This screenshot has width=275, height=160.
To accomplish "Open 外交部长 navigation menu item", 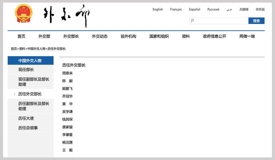I will tap(71, 36).
